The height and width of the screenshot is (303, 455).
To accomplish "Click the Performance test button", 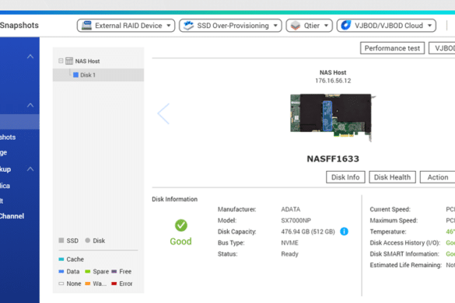I will point(392,48).
